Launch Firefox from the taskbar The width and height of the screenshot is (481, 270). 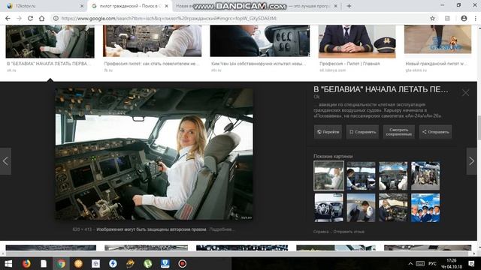point(26,263)
